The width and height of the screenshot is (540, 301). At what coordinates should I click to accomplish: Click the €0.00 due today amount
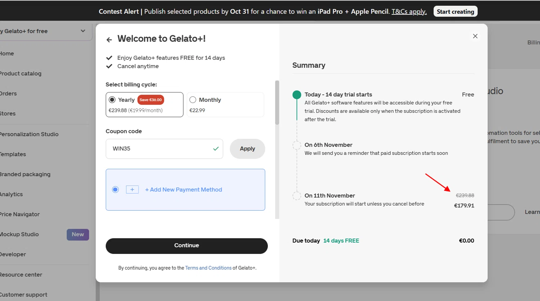pos(467,241)
